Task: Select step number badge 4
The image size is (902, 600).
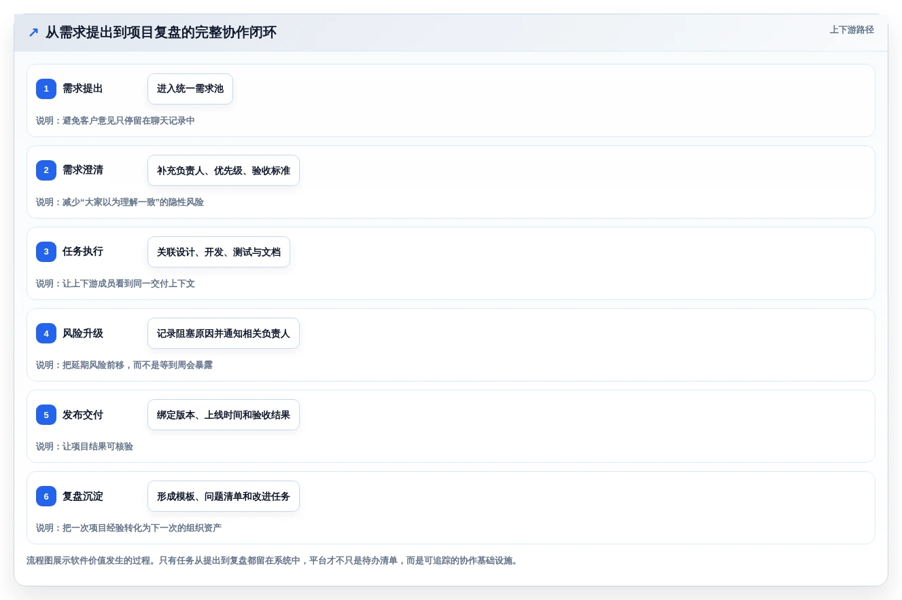Action: (x=46, y=333)
